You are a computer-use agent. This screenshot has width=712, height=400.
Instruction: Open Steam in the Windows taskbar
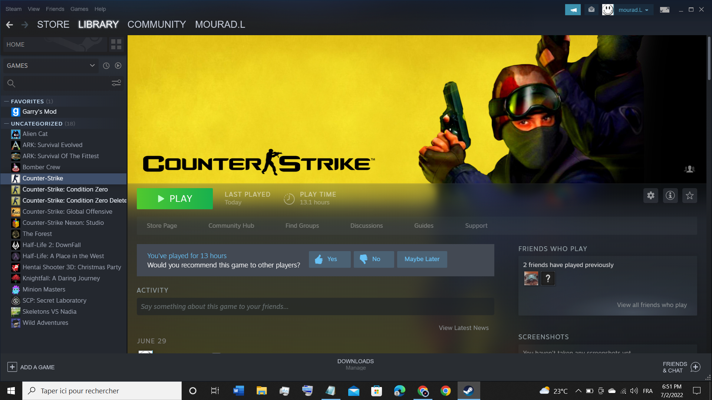468,391
